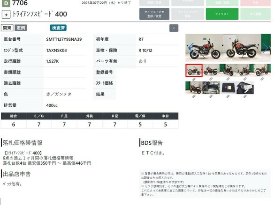Screen dimensions: 274x205
Task: Click the bike title トライアンフスピード 400
Action: coord(40,14)
